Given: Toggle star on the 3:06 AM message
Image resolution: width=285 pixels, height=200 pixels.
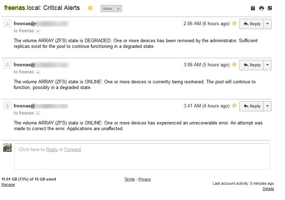Looking at the screenshot, I should tap(234, 65).
